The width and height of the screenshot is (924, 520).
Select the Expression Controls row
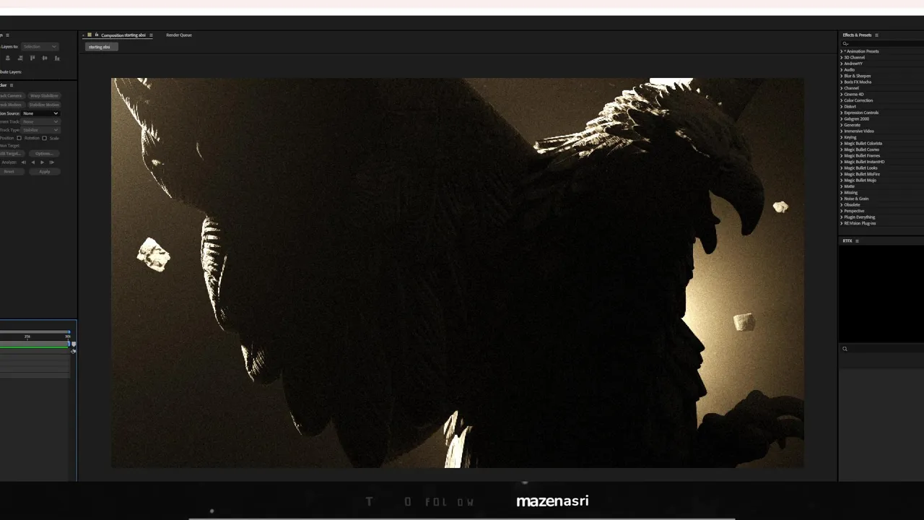click(881, 113)
